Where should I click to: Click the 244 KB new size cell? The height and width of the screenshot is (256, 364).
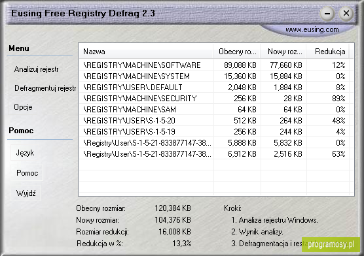coord(291,131)
